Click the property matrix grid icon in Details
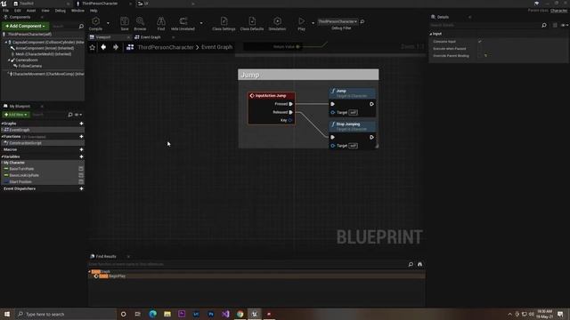This screenshot has height=320, width=570. [x=555, y=25]
